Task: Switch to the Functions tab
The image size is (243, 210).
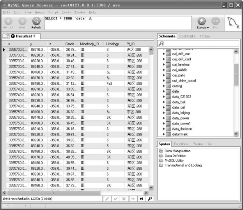Action: (x=181, y=144)
